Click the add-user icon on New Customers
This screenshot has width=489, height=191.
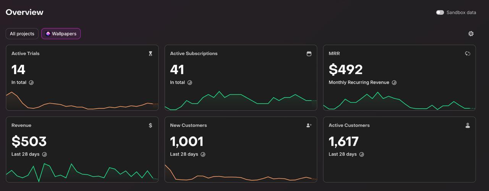pos(309,125)
